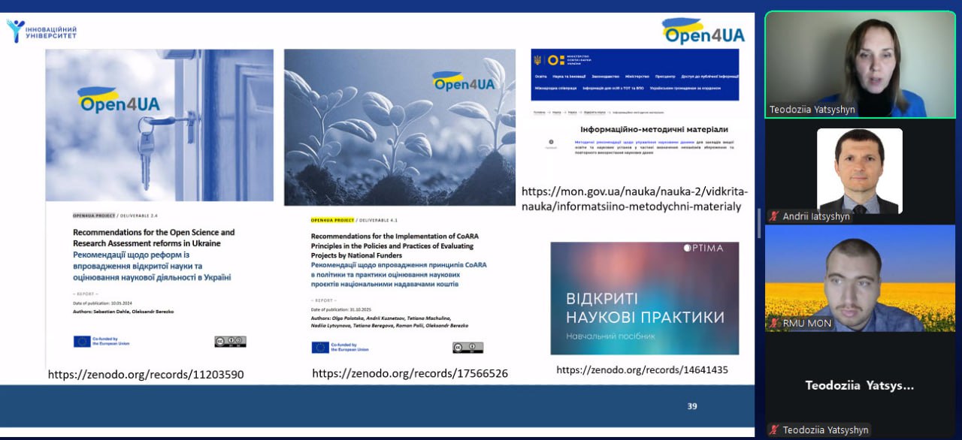Click the muted microphone icon beside Andrii Iatsyshyn
The image size is (962, 440).
coord(773,216)
